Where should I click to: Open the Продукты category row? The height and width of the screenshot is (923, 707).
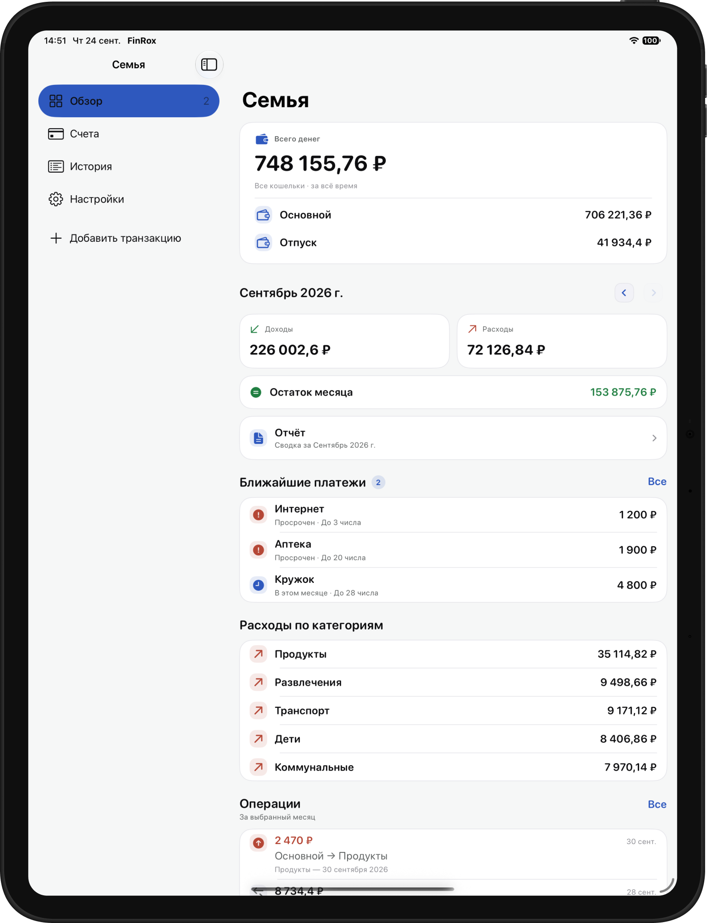click(453, 654)
